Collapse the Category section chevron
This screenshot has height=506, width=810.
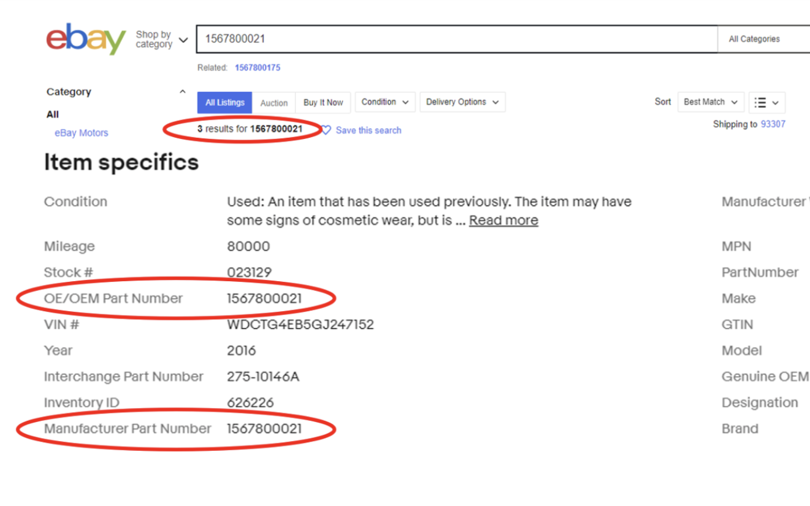[x=182, y=92]
